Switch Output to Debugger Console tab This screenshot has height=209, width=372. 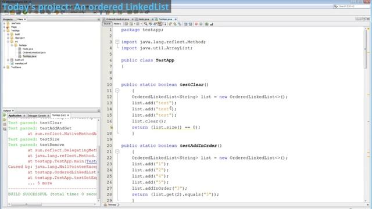(37, 116)
